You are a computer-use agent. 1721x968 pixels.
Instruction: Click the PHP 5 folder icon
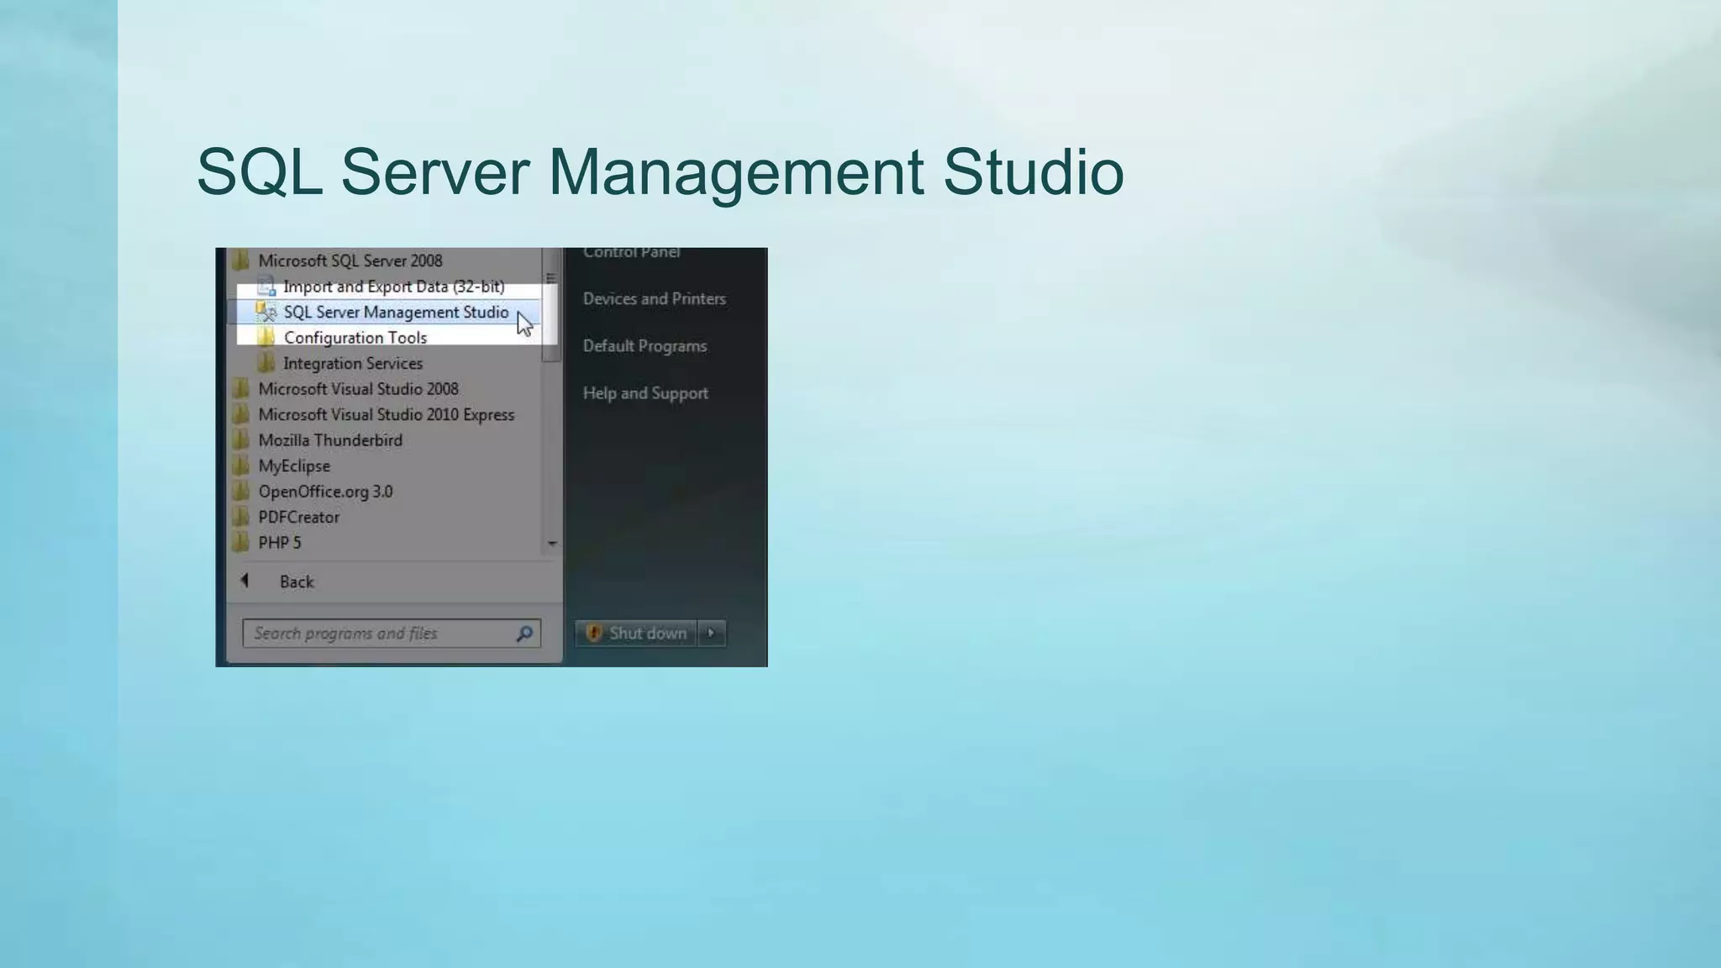[241, 543]
